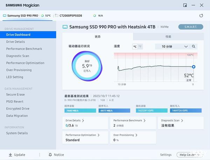Select the 性能 tab
The image size is (210, 160).
click(168, 36)
